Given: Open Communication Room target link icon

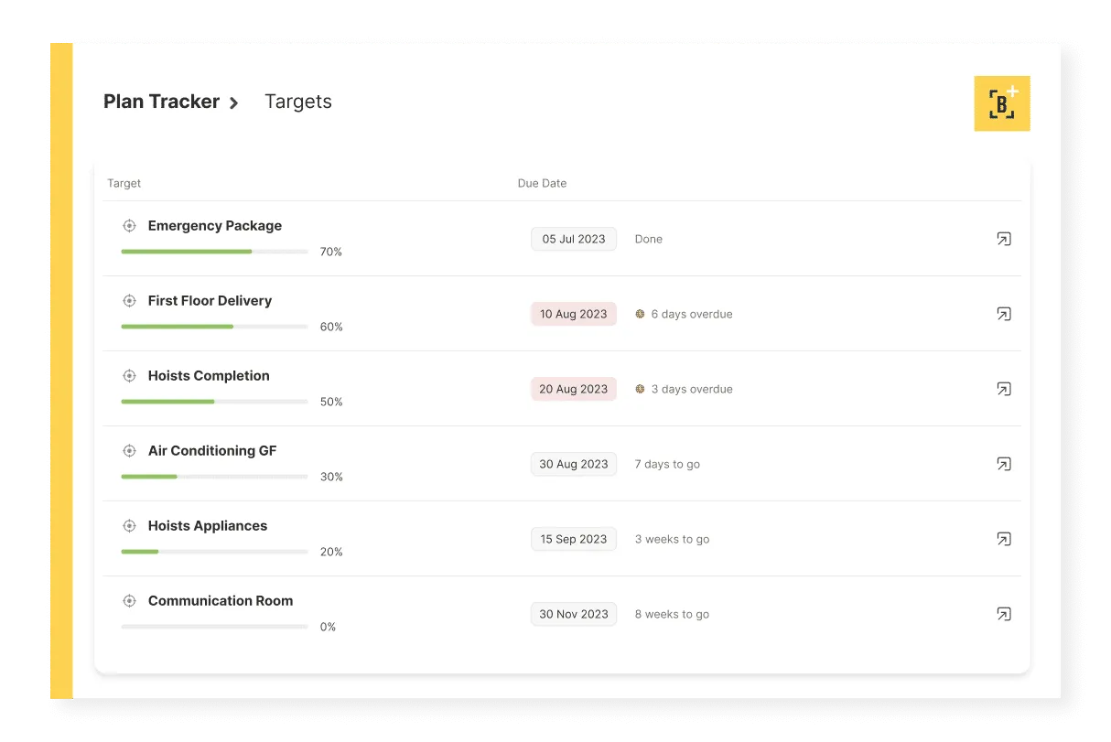Looking at the screenshot, I should 1004,614.
